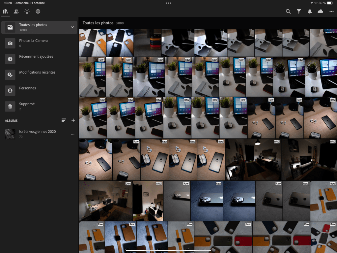Open the Shared albums people icon
The image size is (337, 253).
tap(16, 12)
